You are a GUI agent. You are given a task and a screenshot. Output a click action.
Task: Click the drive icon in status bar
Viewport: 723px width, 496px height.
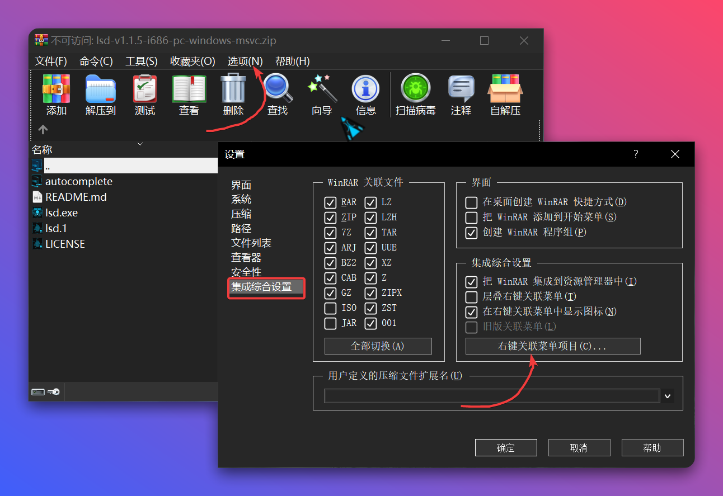tap(38, 392)
